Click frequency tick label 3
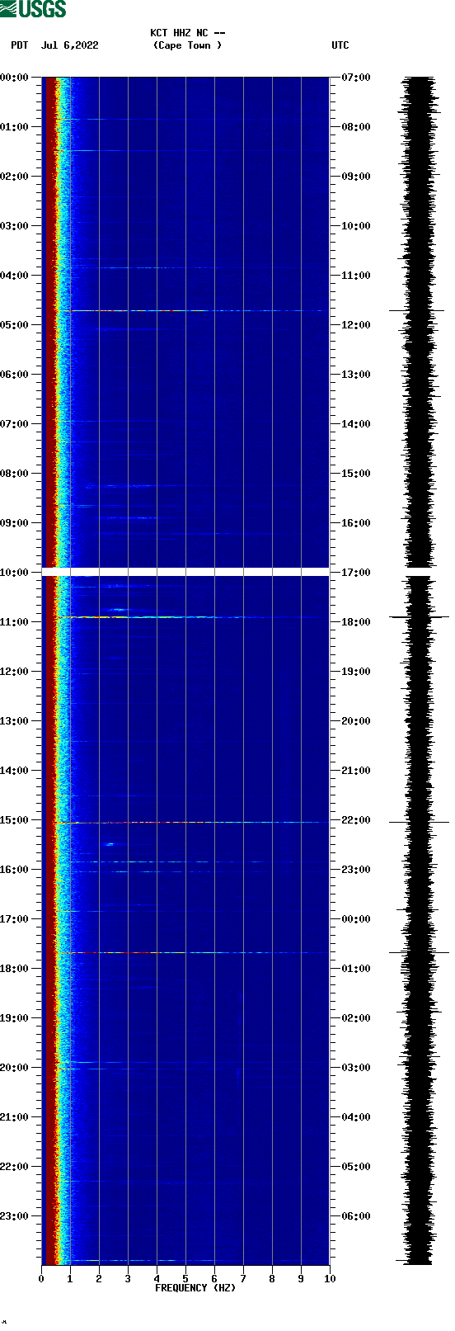 tap(128, 1279)
